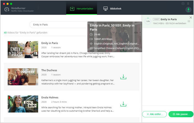The image size is (194, 123).
Task: Click the macOS yellow minimize window button
Action: click(7, 4)
